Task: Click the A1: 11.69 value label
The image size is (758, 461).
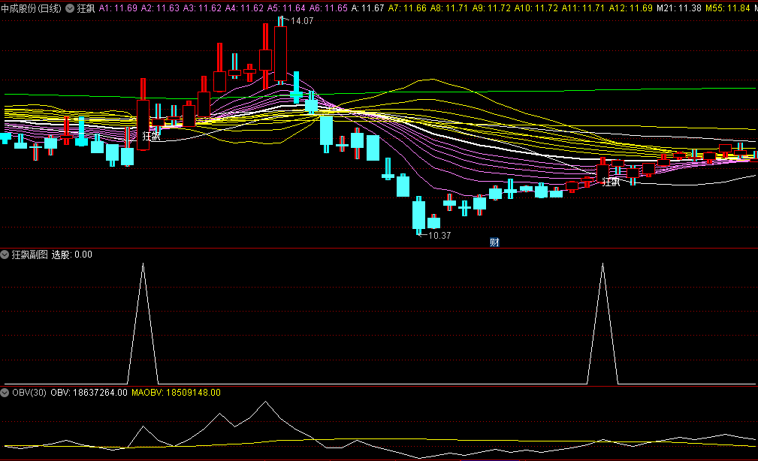Action: pos(118,8)
